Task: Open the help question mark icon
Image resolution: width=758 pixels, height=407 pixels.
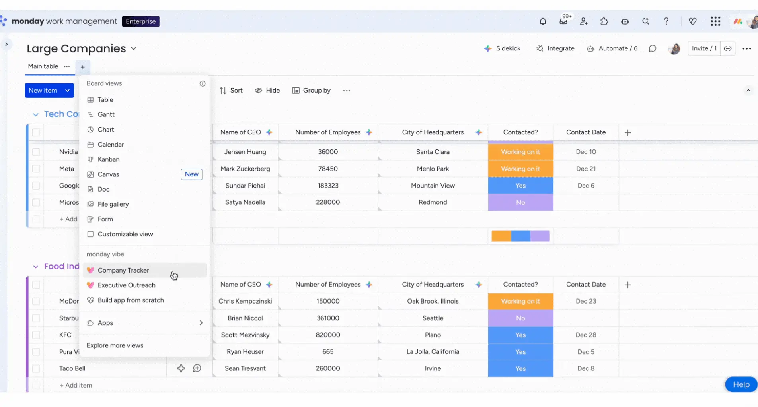Action: click(x=666, y=21)
